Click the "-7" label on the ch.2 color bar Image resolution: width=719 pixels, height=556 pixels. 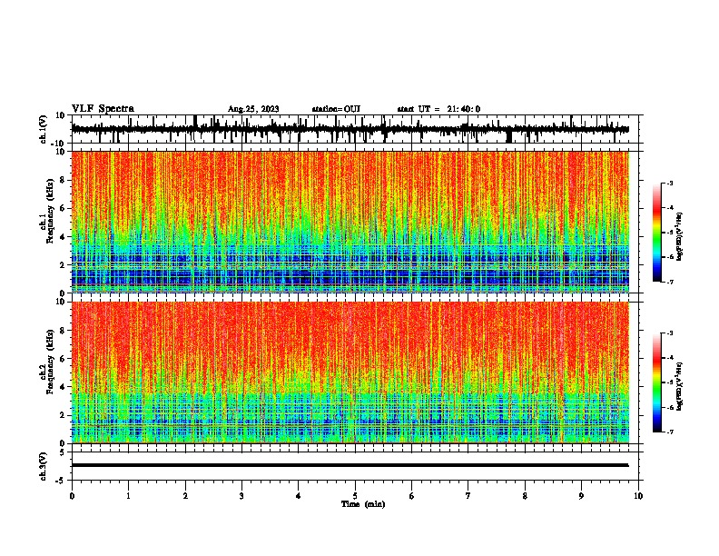click(669, 432)
